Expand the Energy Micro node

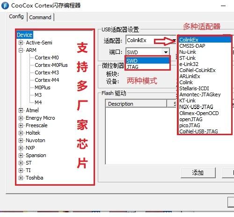point(21,118)
